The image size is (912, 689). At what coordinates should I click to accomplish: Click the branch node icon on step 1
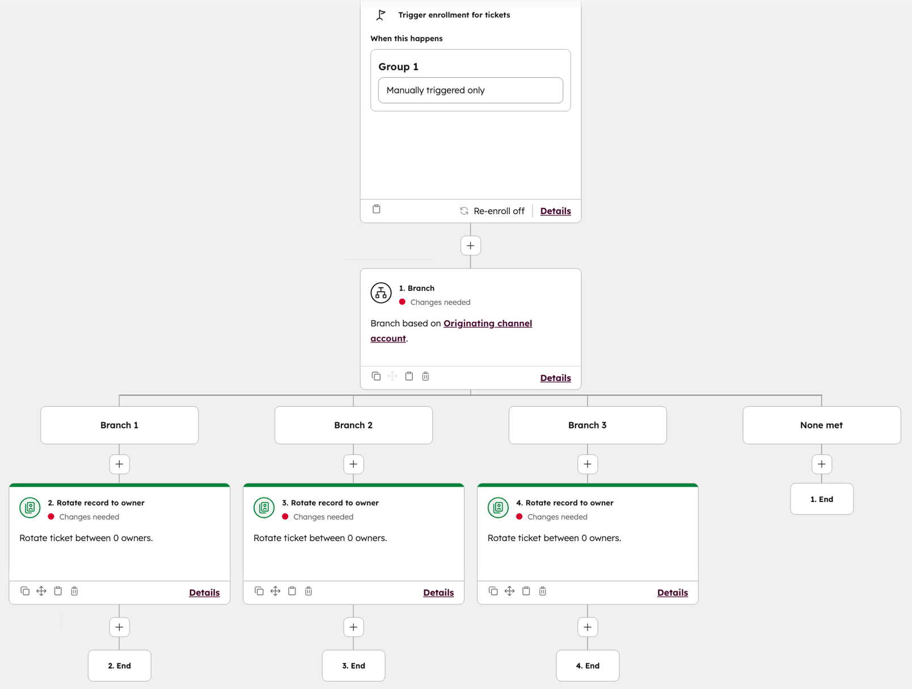[x=381, y=293]
